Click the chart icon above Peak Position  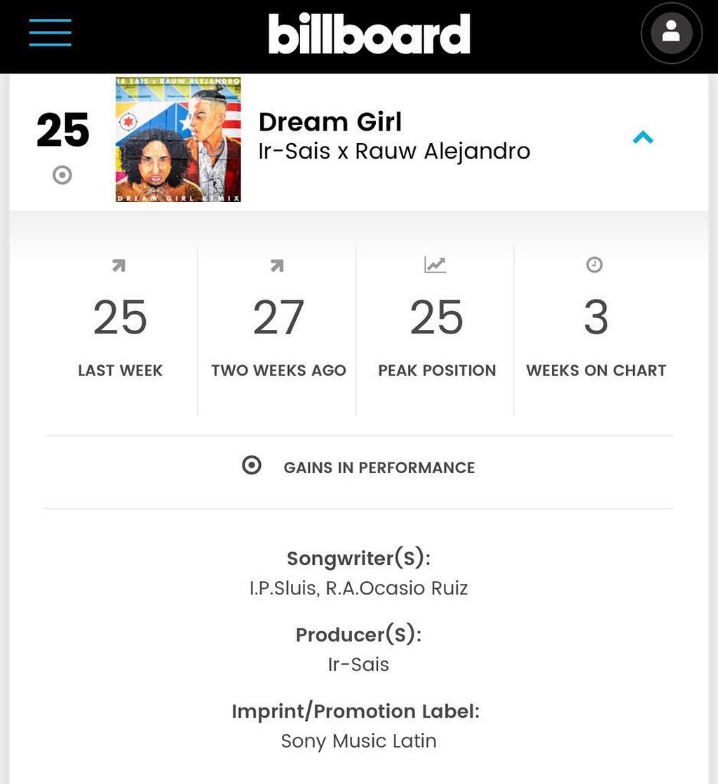(x=435, y=265)
